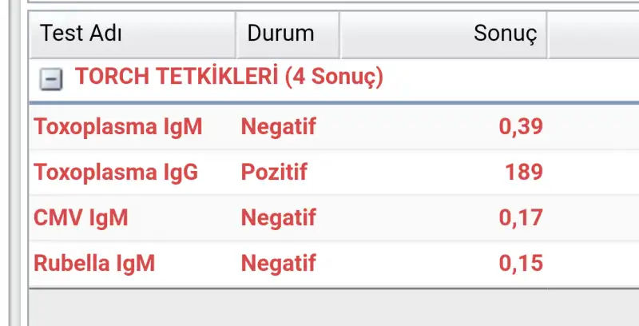Image resolution: width=639 pixels, height=326 pixels.
Task: Click the 0,15 result value
Action: [521, 263]
